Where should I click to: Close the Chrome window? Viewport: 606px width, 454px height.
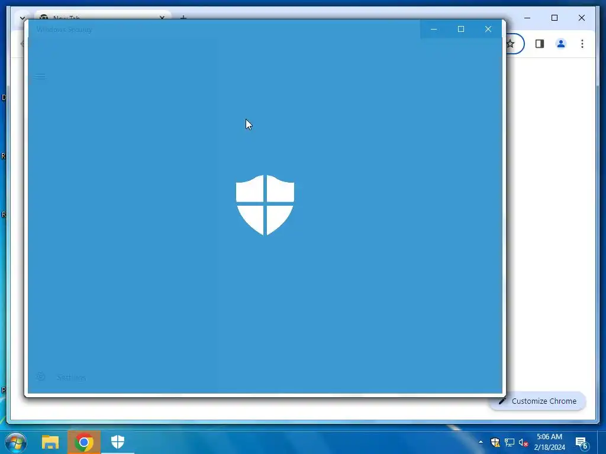pos(581,18)
